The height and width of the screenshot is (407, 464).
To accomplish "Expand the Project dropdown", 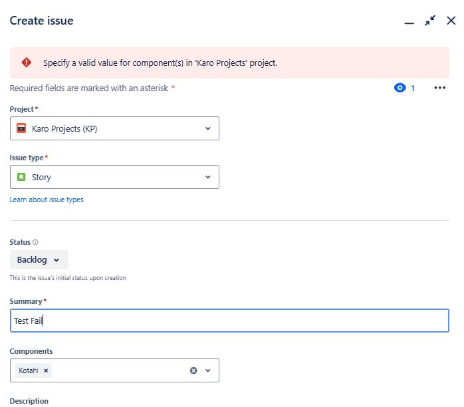I will [207, 128].
